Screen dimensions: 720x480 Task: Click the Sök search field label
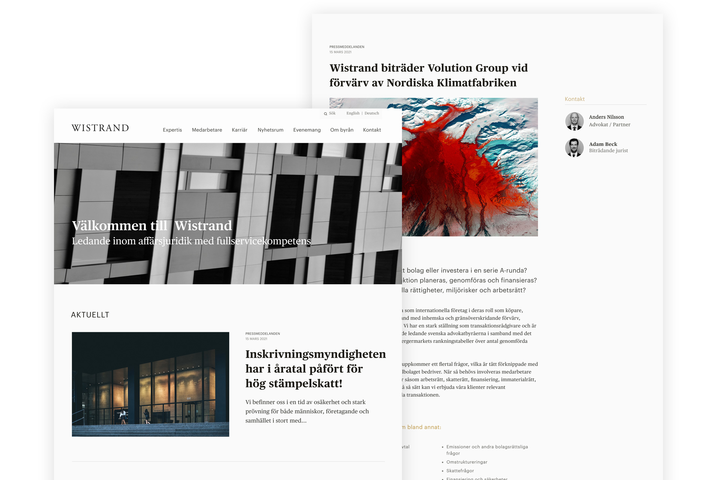tap(332, 113)
